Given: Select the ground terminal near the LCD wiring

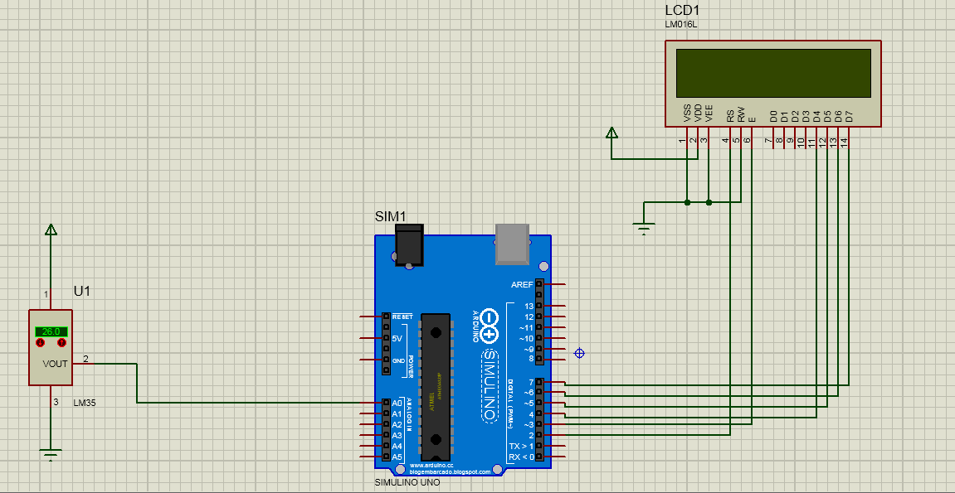Looking at the screenshot, I should [644, 228].
